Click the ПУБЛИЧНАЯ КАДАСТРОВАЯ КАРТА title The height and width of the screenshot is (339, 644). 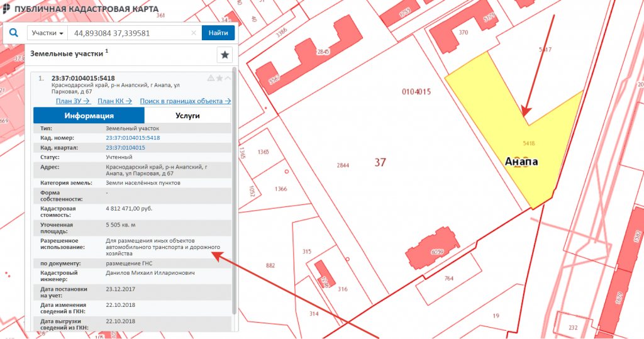[x=86, y=9]
